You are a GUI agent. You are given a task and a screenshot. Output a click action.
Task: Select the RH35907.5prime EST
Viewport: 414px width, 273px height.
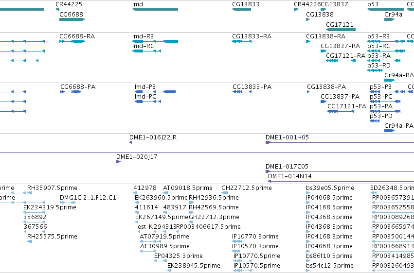pyautogui.click(x=30, y=193)
